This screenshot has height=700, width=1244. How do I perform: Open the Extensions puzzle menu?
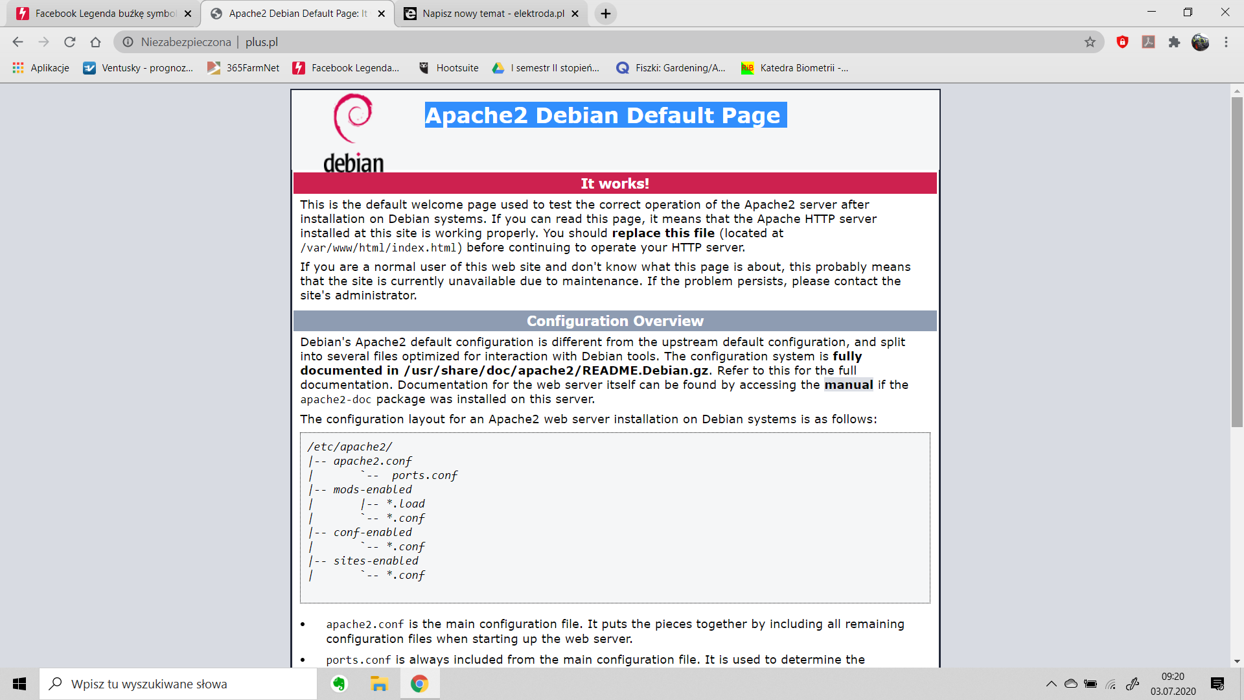pyautogui.click(x=1174, y=42)
